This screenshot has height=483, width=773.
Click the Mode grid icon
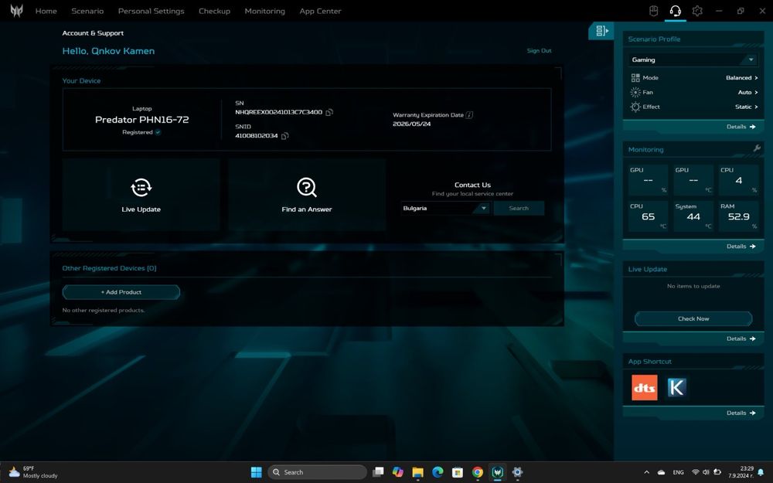[x=635, y=78]
